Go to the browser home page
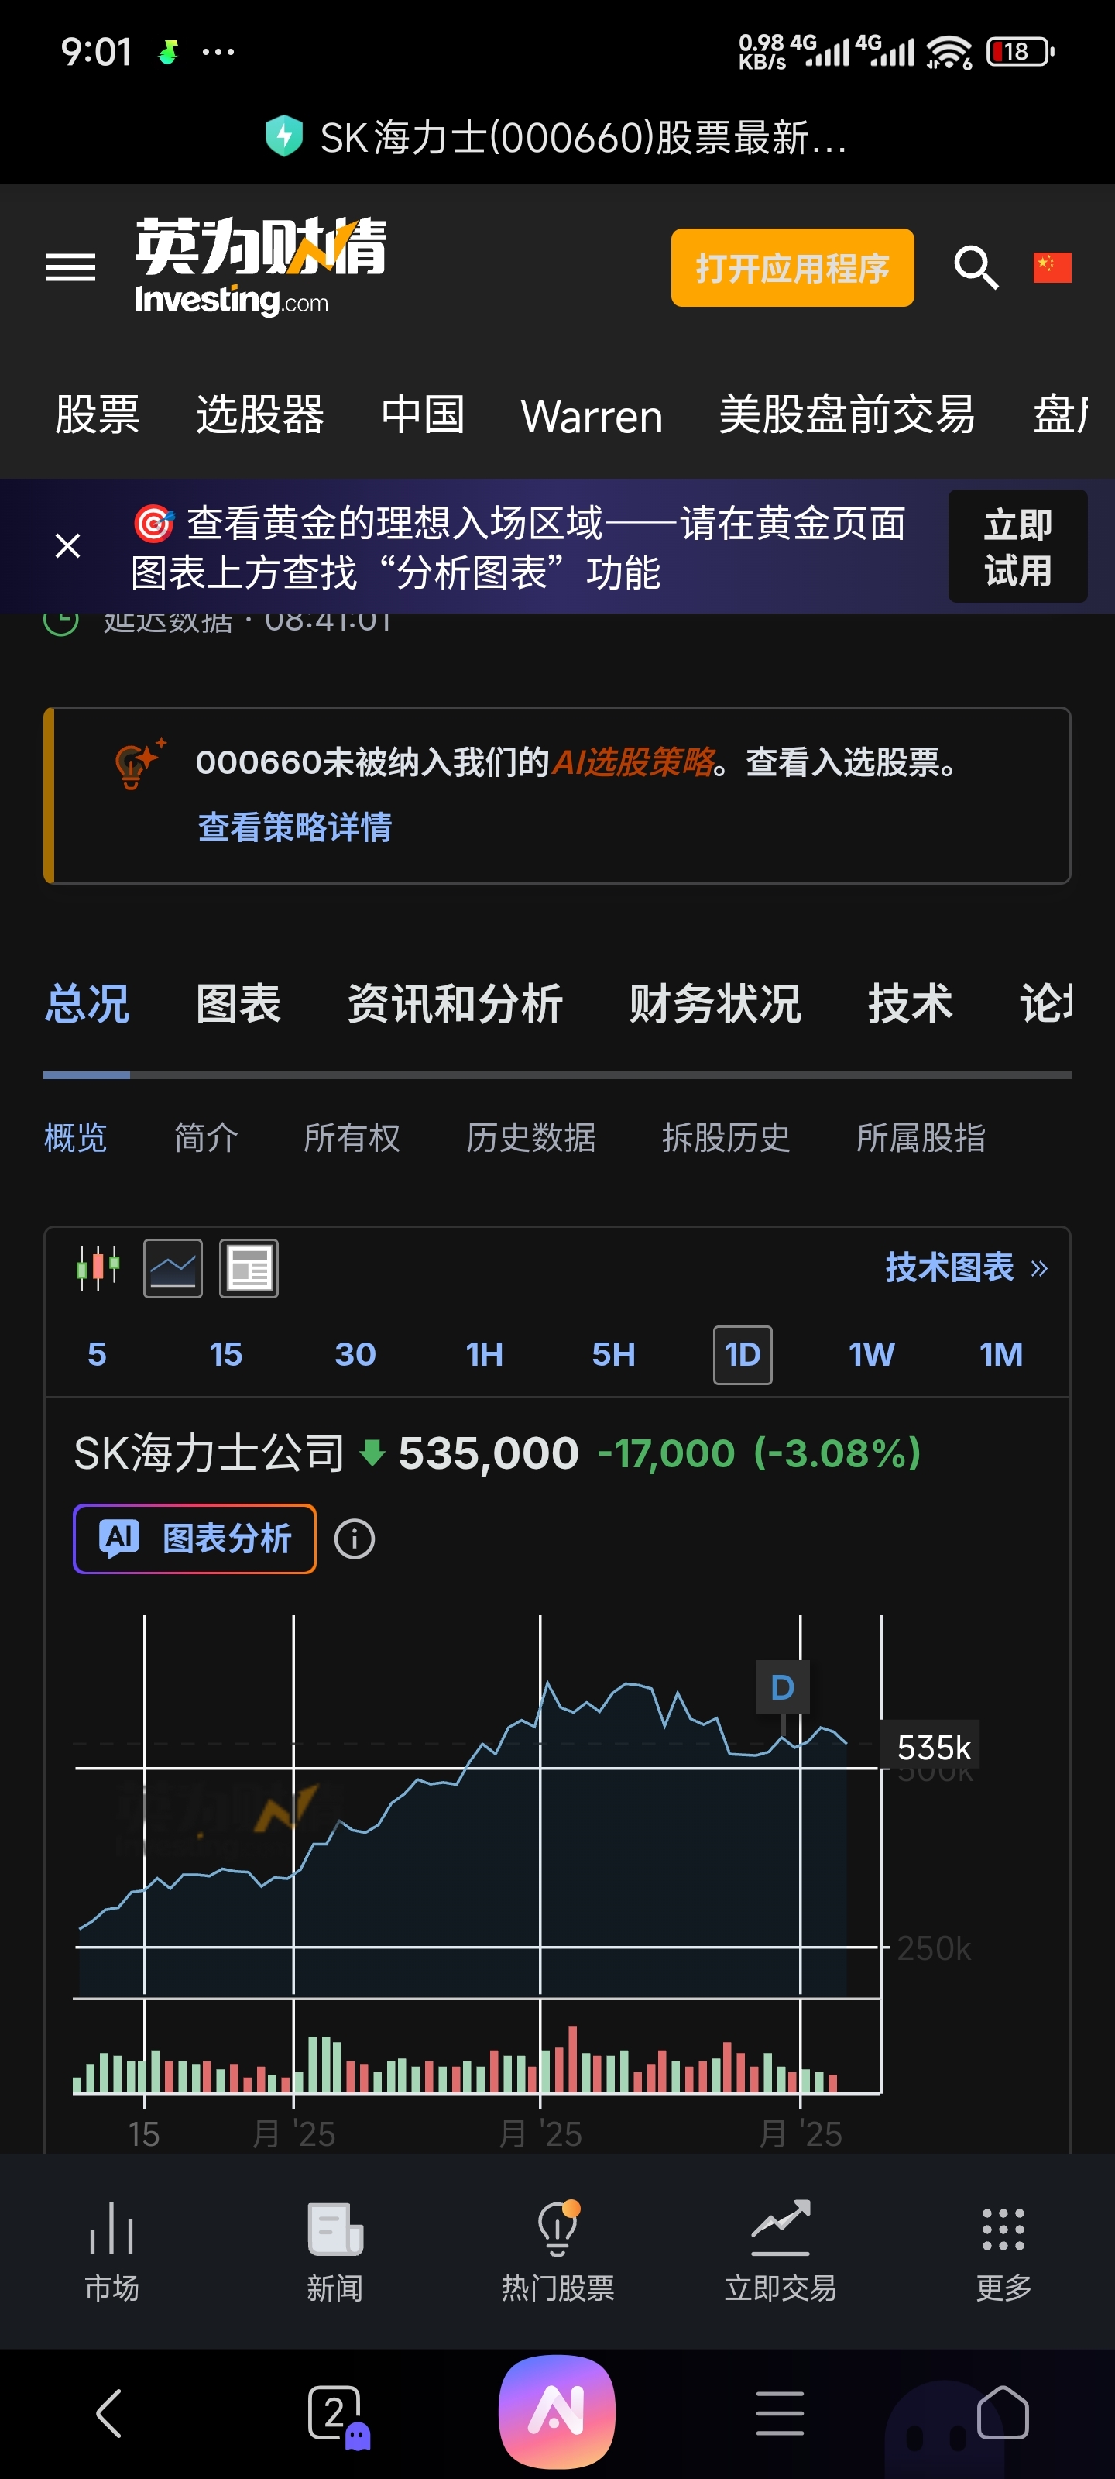 click(x=1003, y=2412)
